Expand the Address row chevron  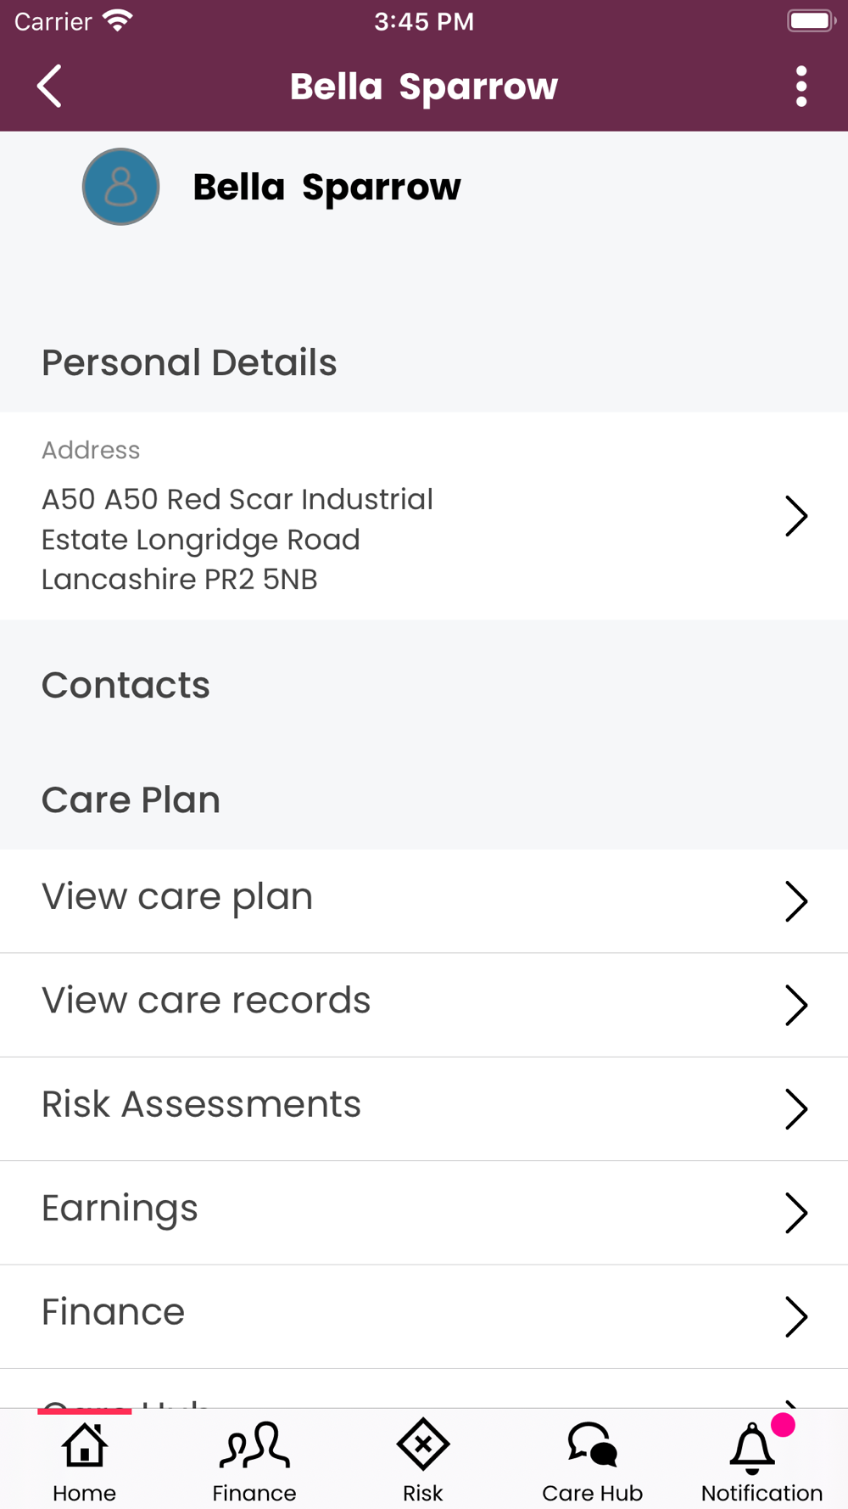795,516
